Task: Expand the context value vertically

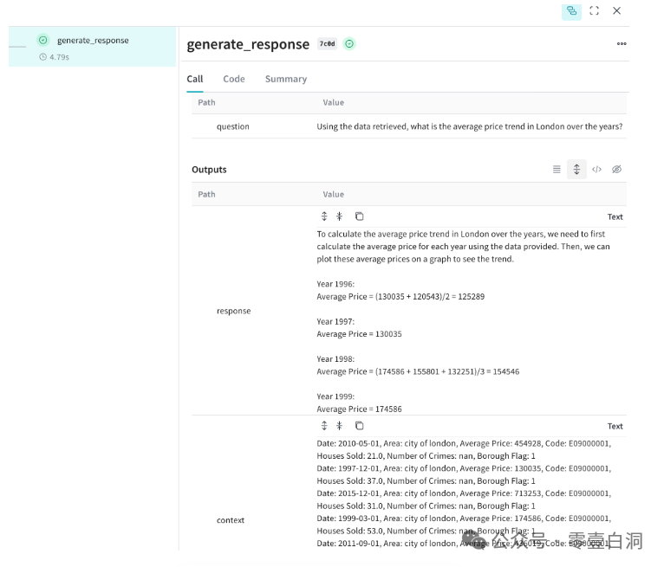Action: tap(324, 426)
